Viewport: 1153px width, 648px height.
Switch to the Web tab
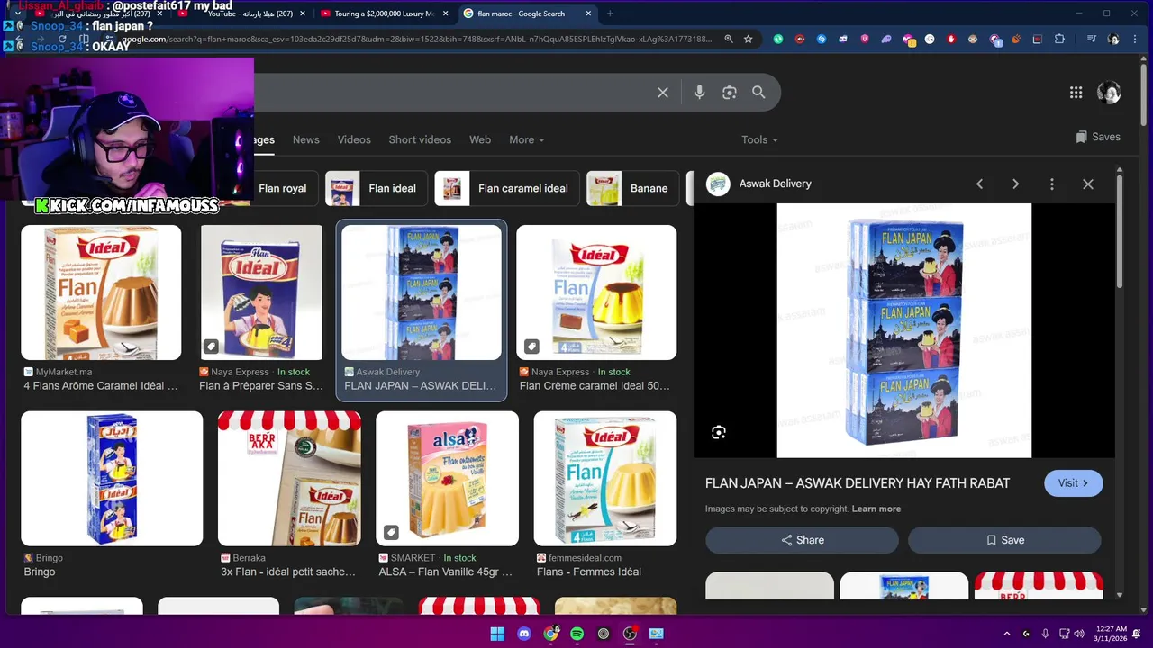pyautogui.click(x=480, y=139)
